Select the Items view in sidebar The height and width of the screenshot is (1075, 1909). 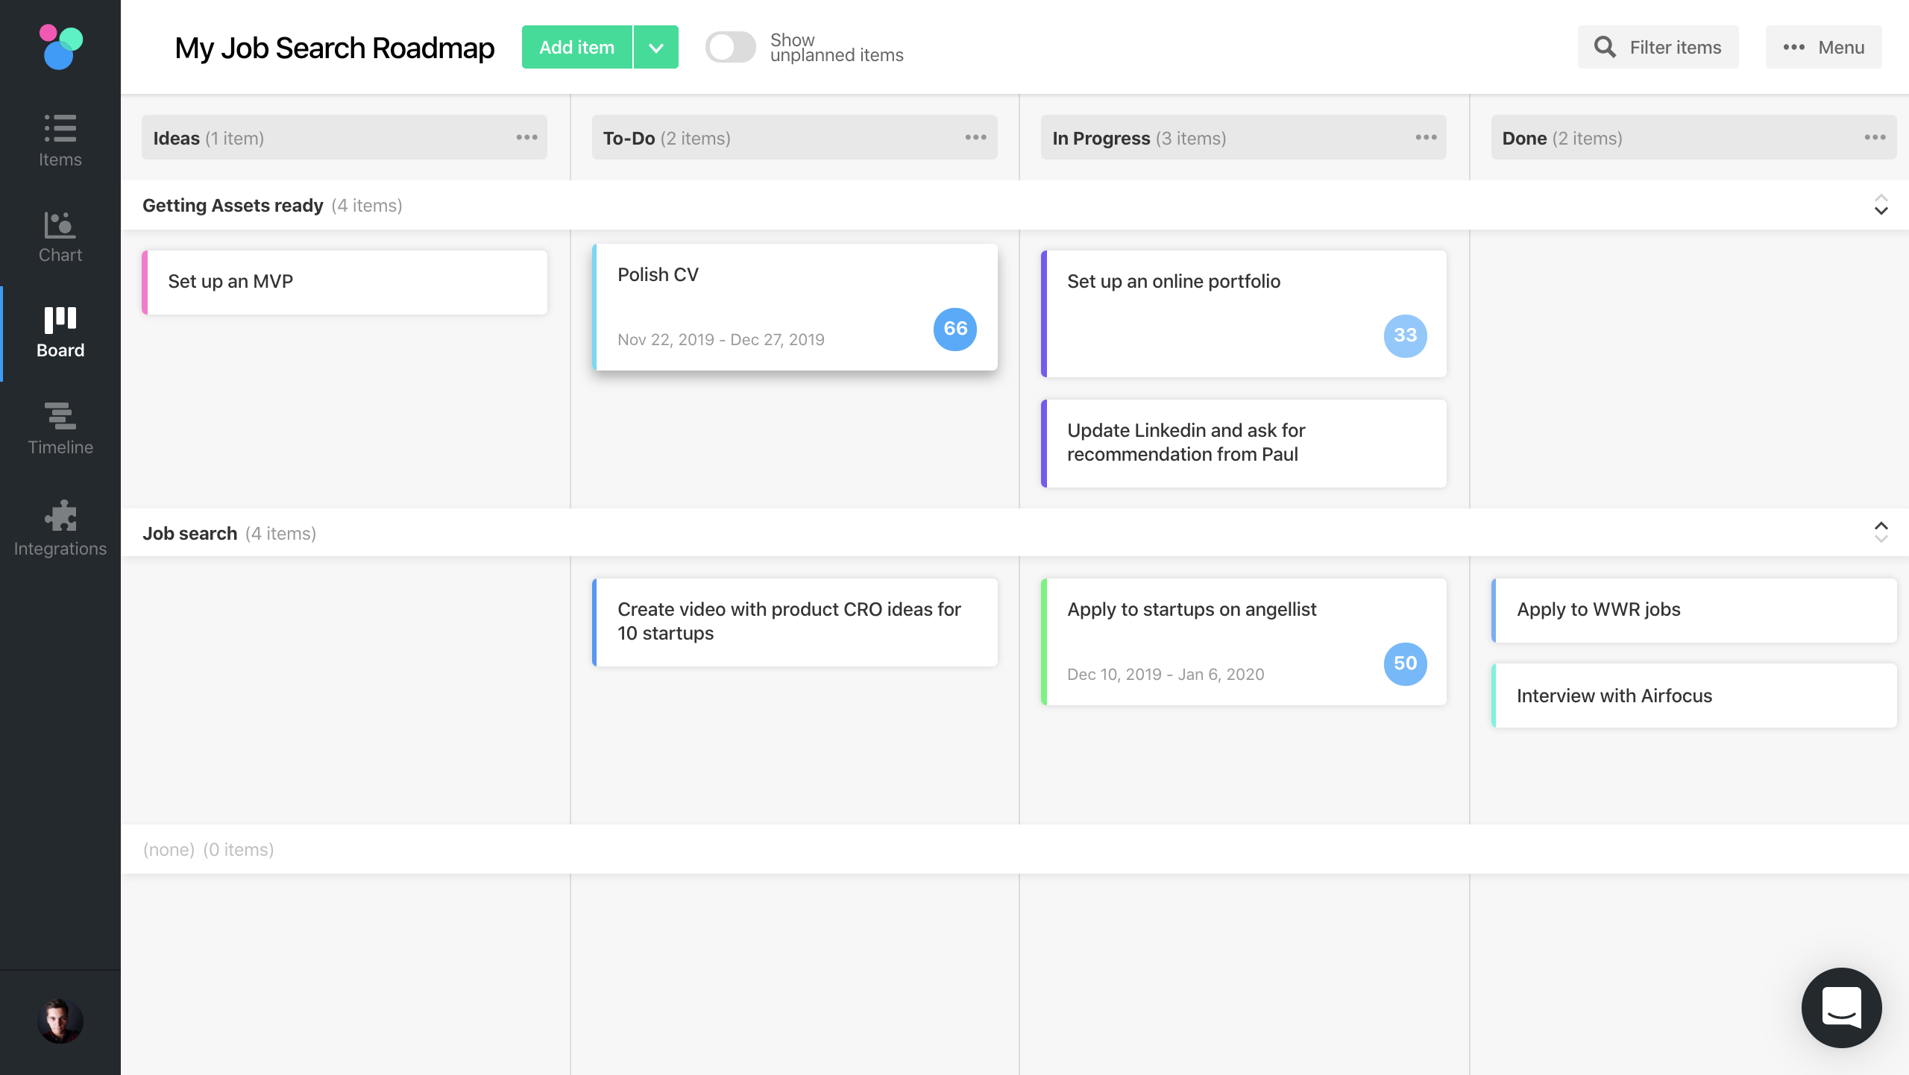tap(60, 139)
